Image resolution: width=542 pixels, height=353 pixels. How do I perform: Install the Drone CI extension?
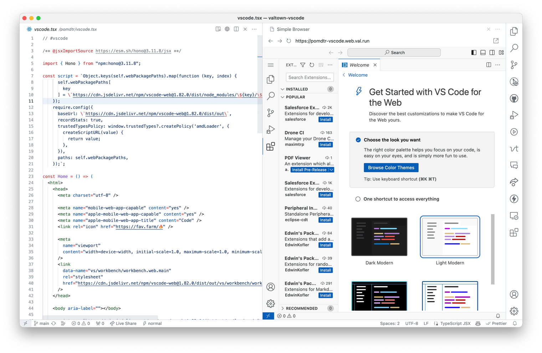(x=325, y=145)
